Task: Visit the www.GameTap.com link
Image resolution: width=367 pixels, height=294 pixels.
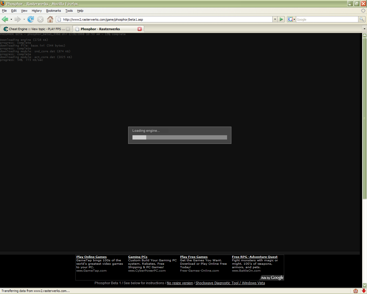Action: tap(91, 271)
